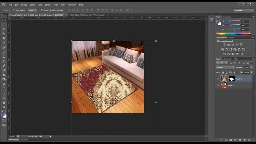Click the blue foreground color swatch in toolbar

pyautogui.click(x=3, y=115)
